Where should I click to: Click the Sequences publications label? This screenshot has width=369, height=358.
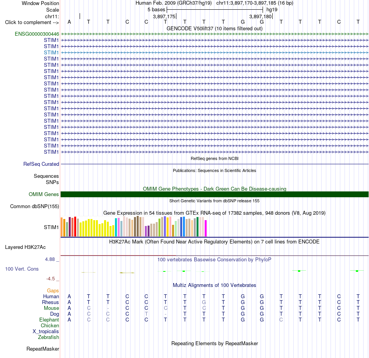46,176
